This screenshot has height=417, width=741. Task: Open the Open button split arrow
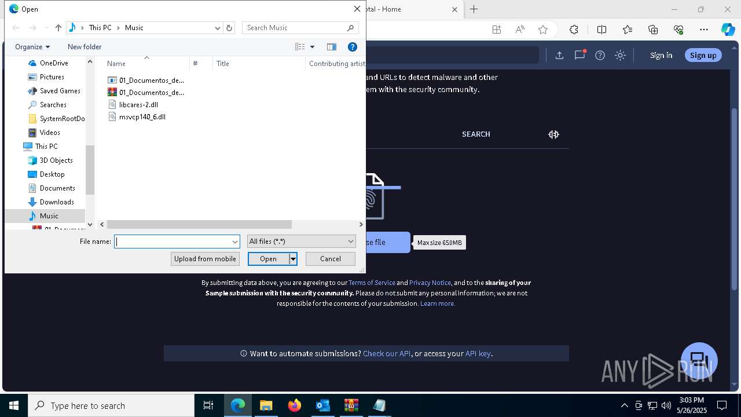(x=294, y=259)
